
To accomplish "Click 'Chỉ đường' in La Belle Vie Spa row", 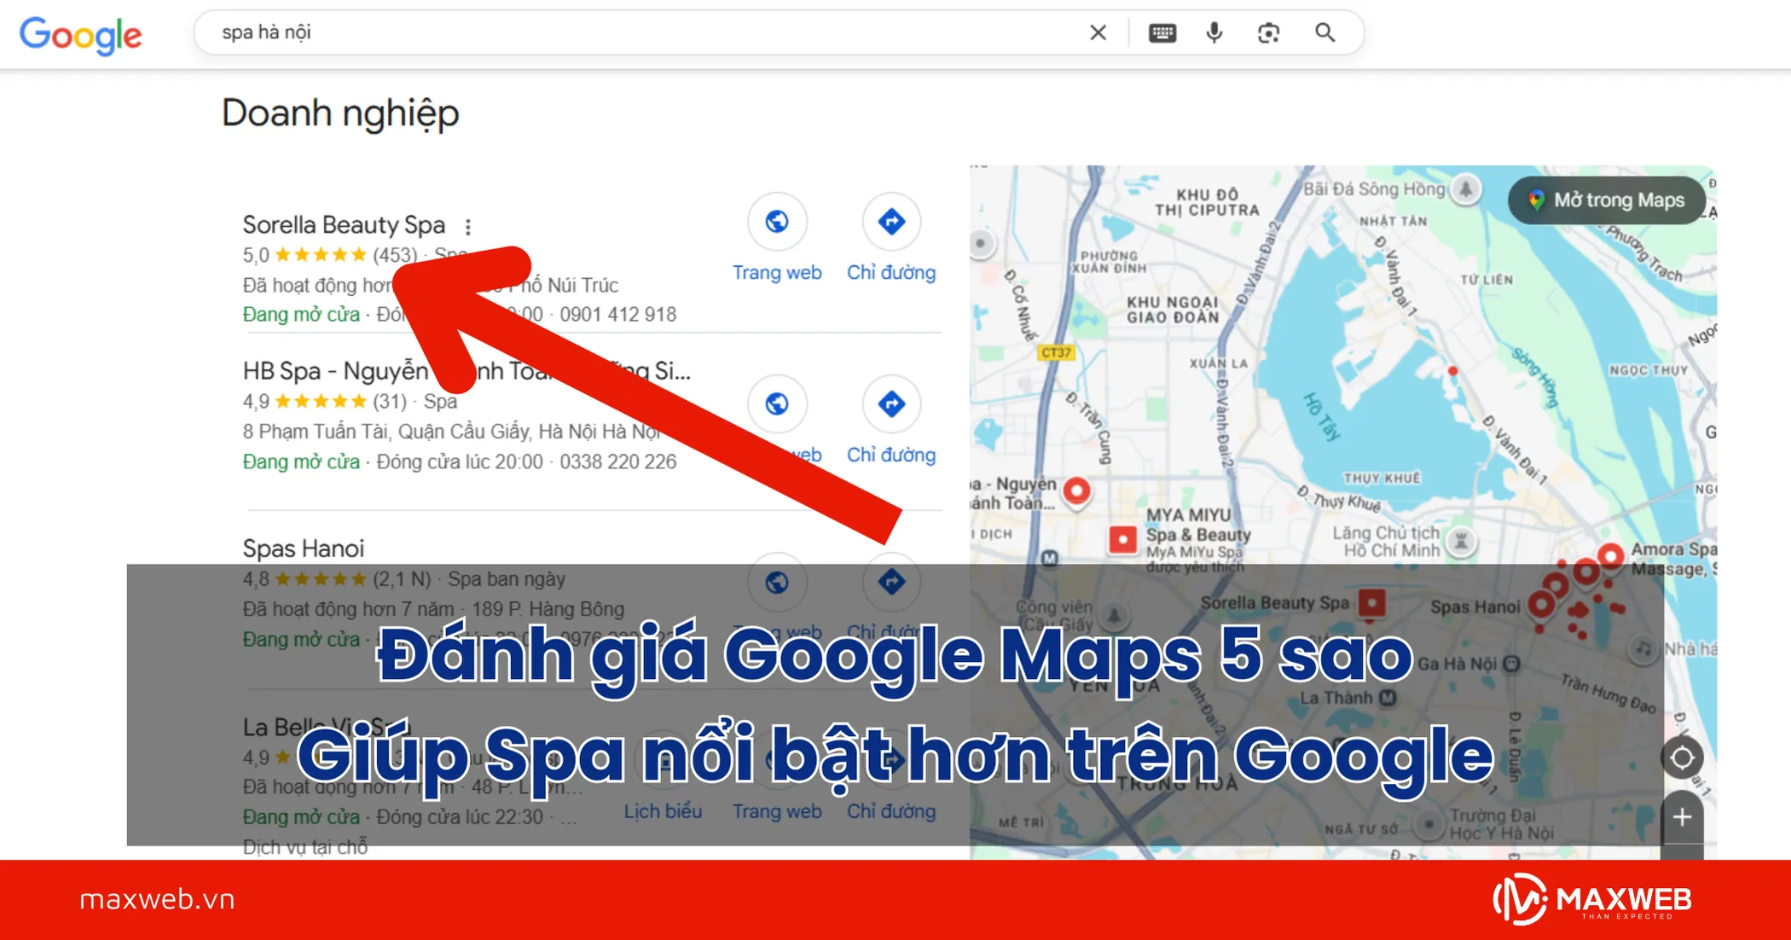I will (x=891, y=811).
